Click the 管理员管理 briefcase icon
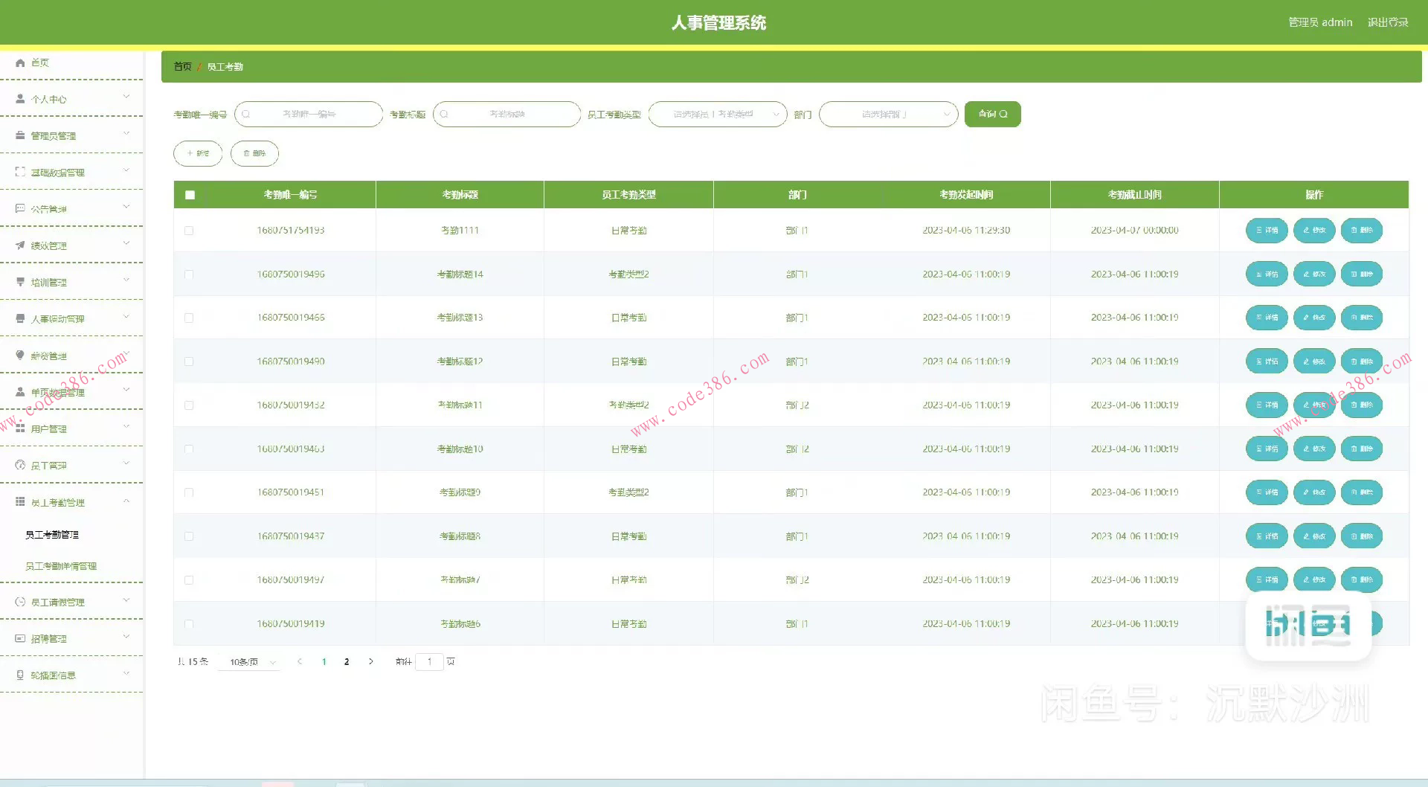Viewport: 1428px width, 787px height. tap(20, 135)
